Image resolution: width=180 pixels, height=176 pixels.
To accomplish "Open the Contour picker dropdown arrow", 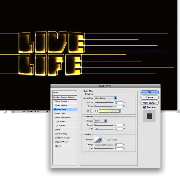I will pos(101,140).
